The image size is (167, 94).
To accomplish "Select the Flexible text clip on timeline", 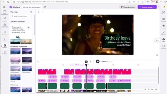I will [52, 81].
